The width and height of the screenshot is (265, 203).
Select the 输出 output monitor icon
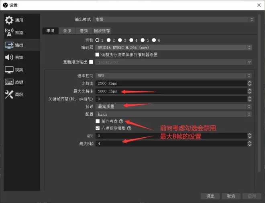(x=9, y=45)
